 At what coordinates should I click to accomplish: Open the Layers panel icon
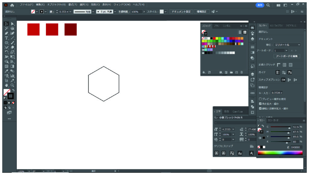[x=253, y=74]
